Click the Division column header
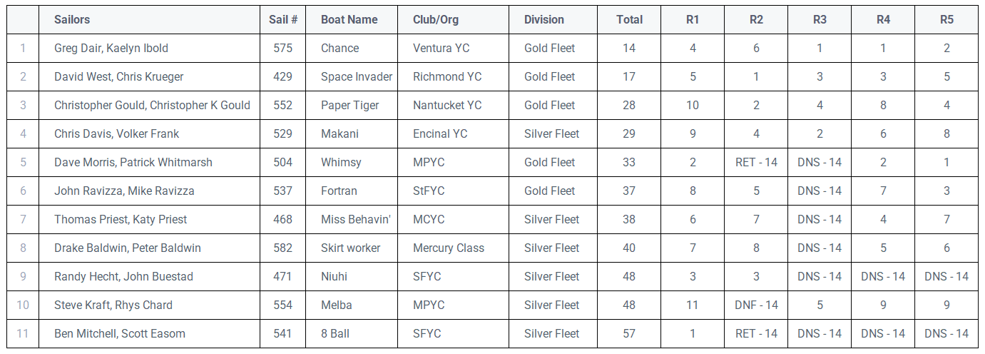Viewport: 985px width, 354px height. (544, 20)
